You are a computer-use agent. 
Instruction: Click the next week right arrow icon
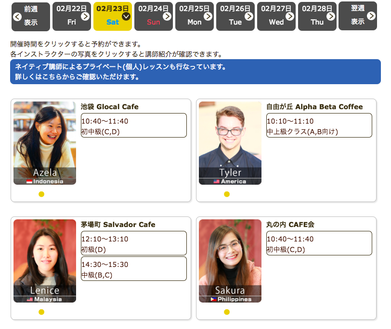click(371, 16)
